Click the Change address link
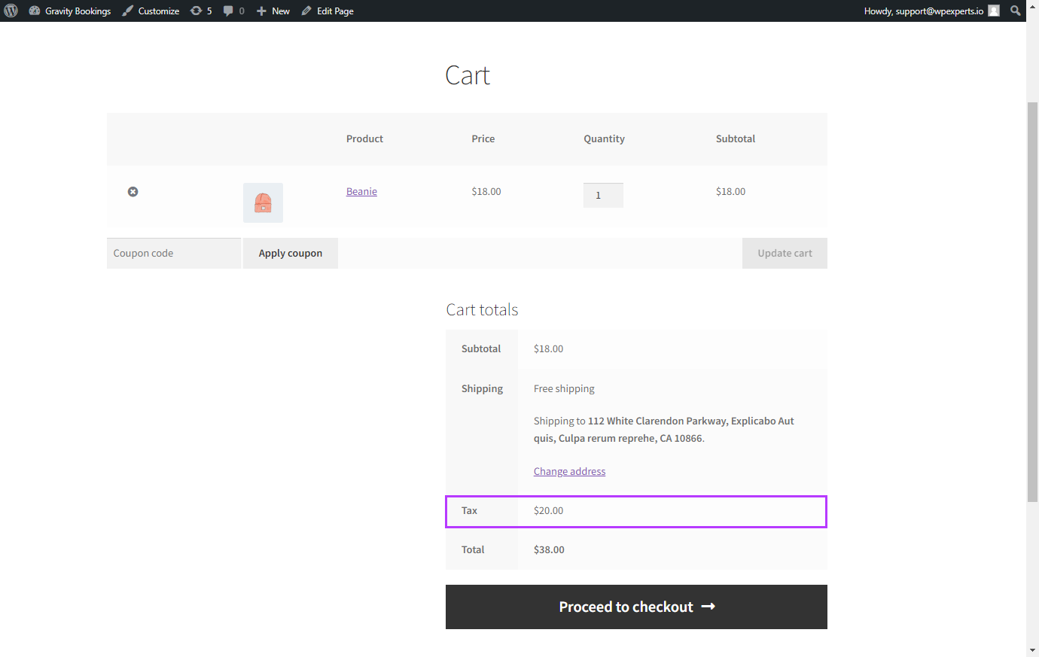 click(569, 471)
